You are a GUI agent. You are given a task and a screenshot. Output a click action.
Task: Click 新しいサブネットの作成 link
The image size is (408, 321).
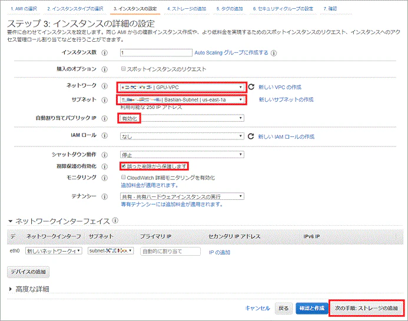286,99
